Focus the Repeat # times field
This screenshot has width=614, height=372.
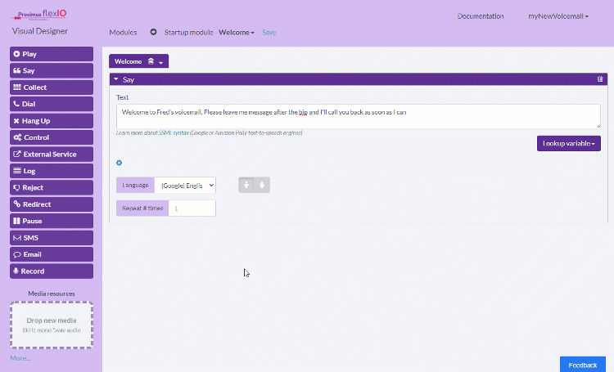(192, 208)
